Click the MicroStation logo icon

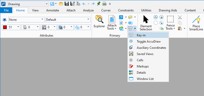3,4
